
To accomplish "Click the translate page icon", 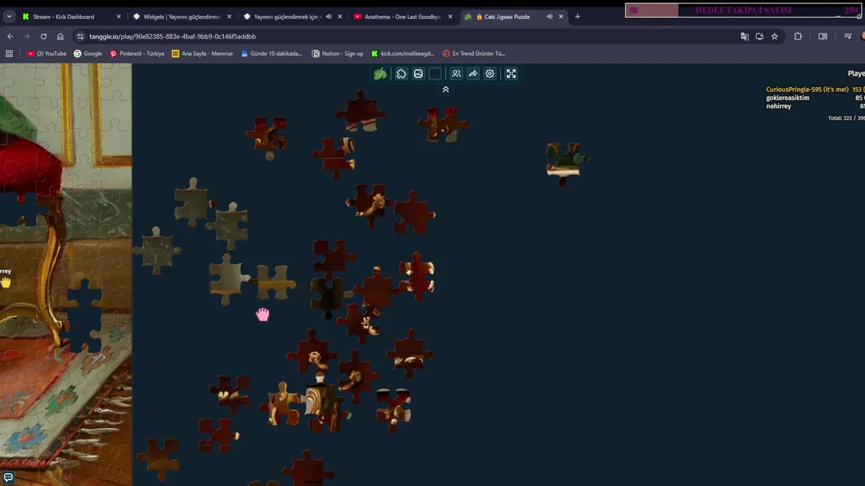I will pyautogui.click(x=744, y=36).
